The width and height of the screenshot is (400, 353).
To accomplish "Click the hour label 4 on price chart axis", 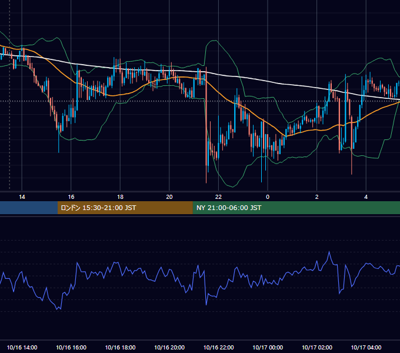I will (x=366, y=197).
